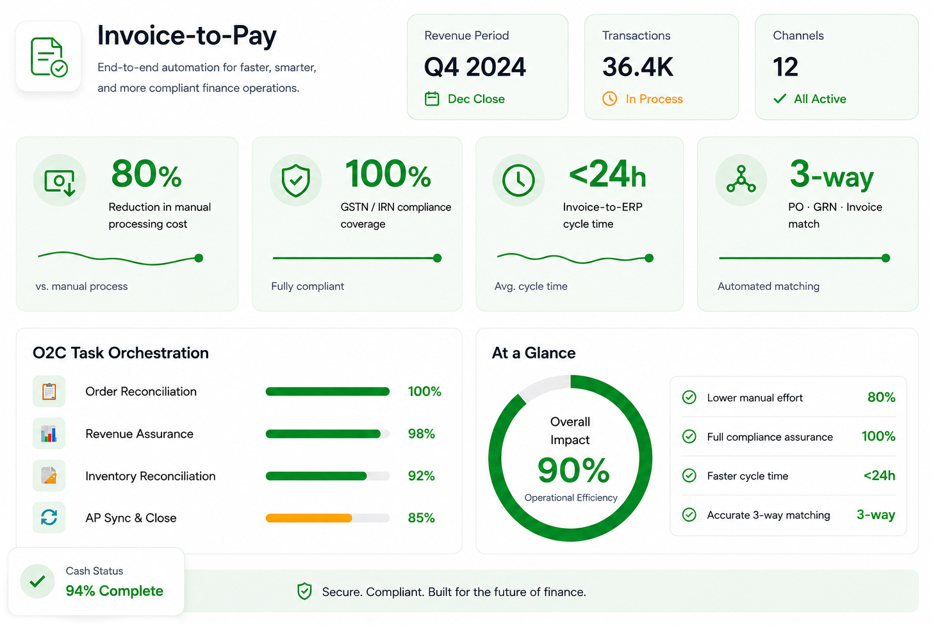Click 'Invoice-to-ERP cycle time' text
The width and height of the screenshot is (931, 626).
[603, 216]
